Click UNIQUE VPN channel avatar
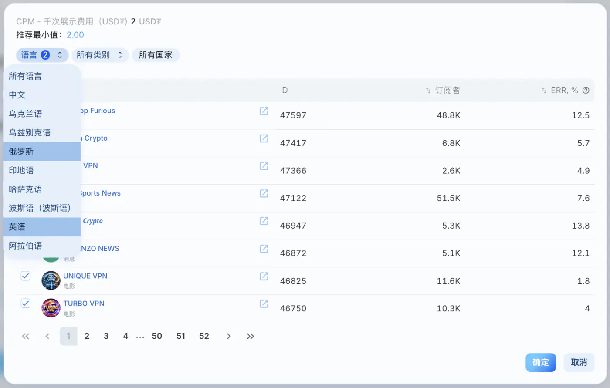The height and width of the screenshot is (388, 610). (51, 280)
